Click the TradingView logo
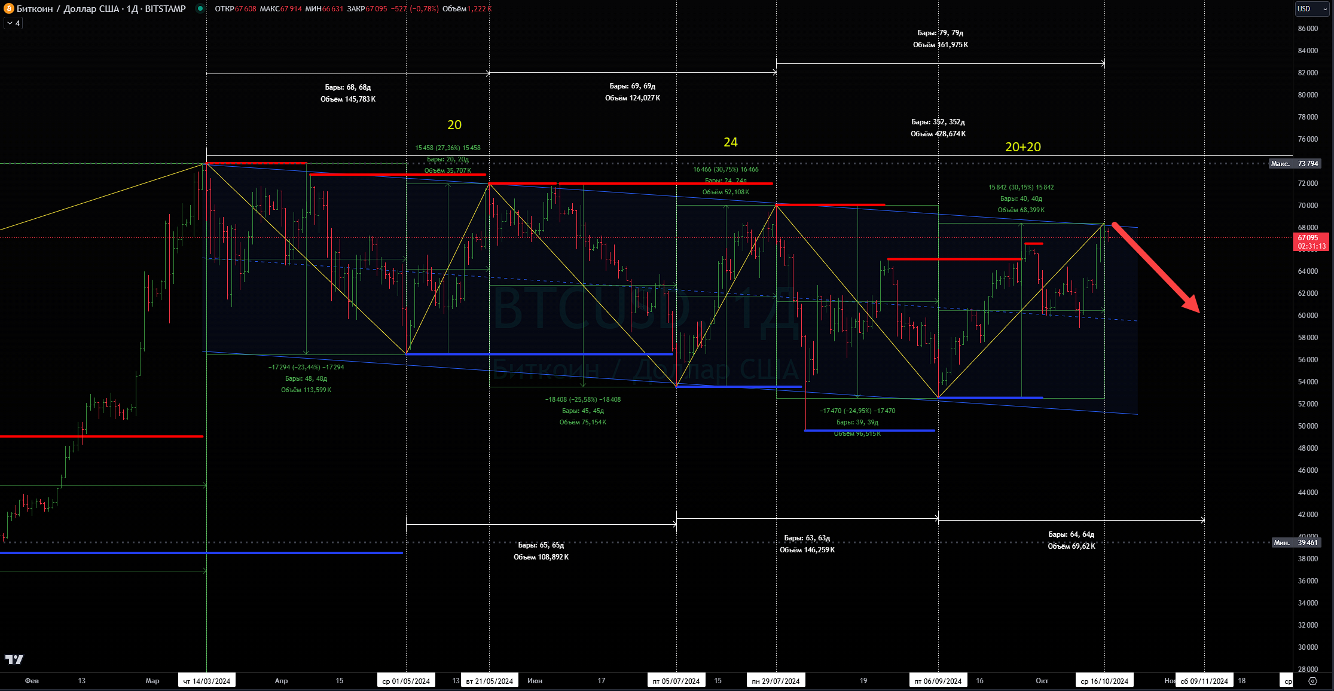 tap(14, 659)
